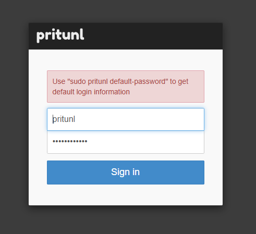Viewport: 256px width, 234px height.
Task: Focus the masked password field
Action: (x=126, y=142)
